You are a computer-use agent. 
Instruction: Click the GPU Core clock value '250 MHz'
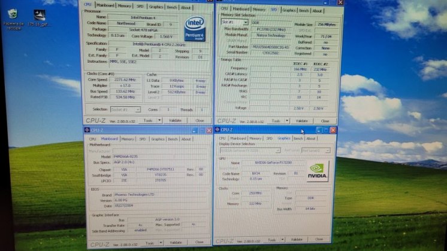pos(255,193)
